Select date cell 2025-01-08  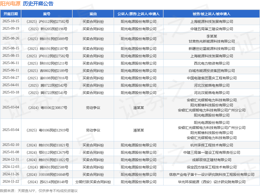point(11,152)
